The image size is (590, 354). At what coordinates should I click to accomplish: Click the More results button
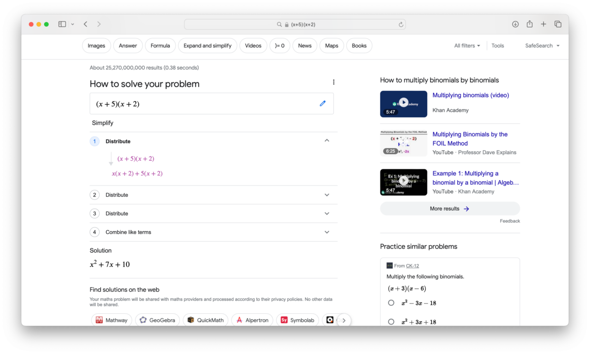[449, 209]
